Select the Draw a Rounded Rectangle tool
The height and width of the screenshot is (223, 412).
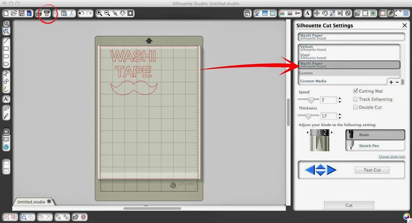coord(6,56)
